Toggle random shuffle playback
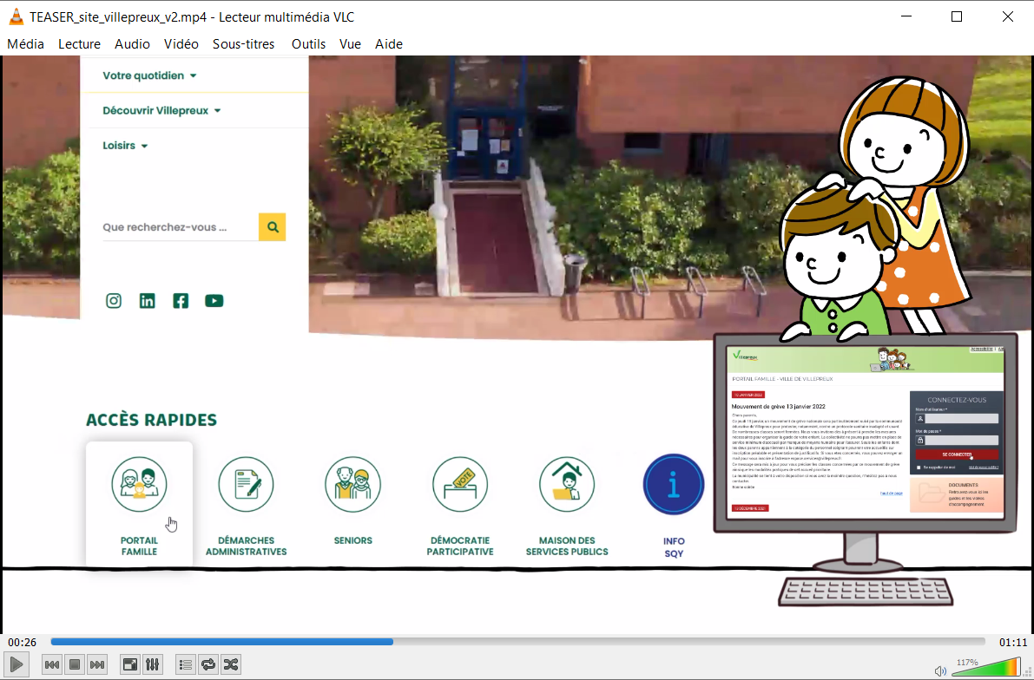This screenshot has height=680, width=1034. click(231, 664)
